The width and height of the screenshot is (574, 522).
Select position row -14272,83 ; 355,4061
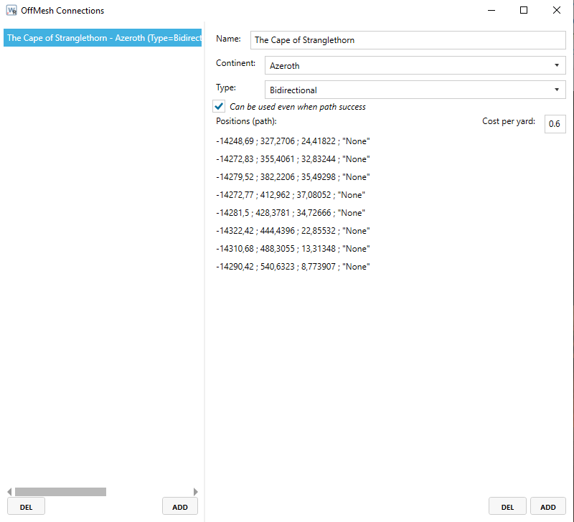pyautogui.click(x=293, y=159)
